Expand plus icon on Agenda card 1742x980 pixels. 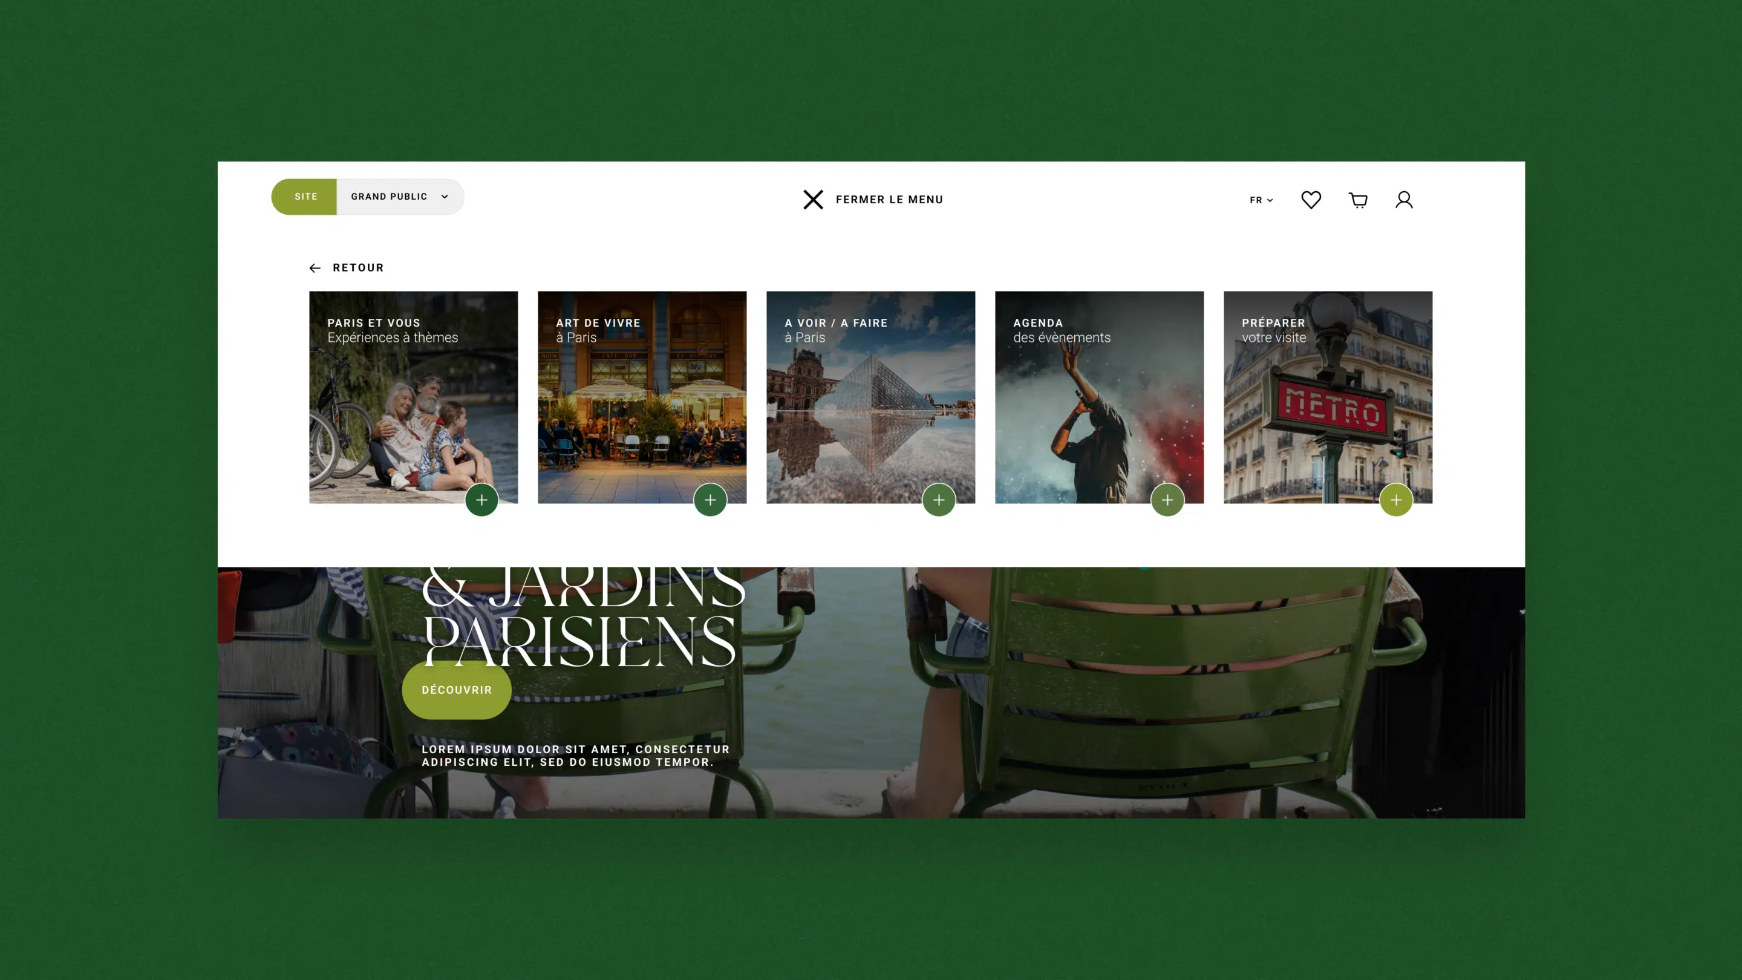pos(1167,500)
